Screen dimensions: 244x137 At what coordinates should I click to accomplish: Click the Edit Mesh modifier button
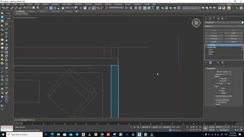[214, 36]
